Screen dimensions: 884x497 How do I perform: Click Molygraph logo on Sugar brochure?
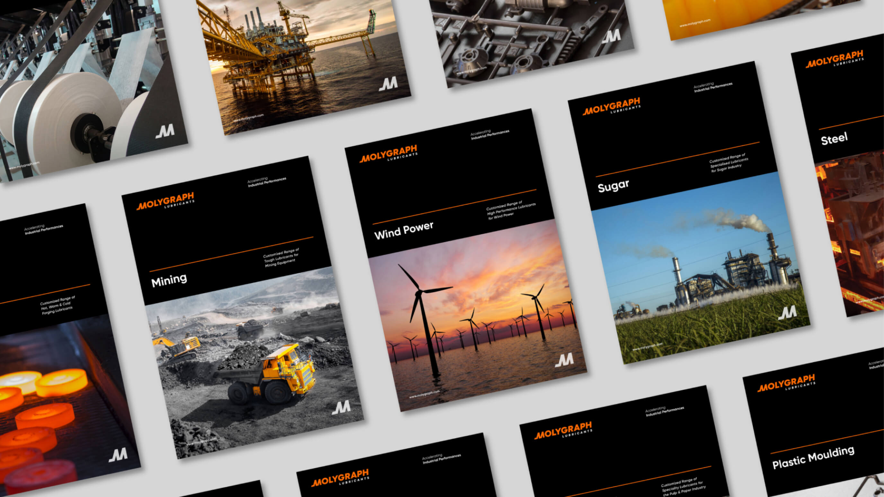(612, 106)
